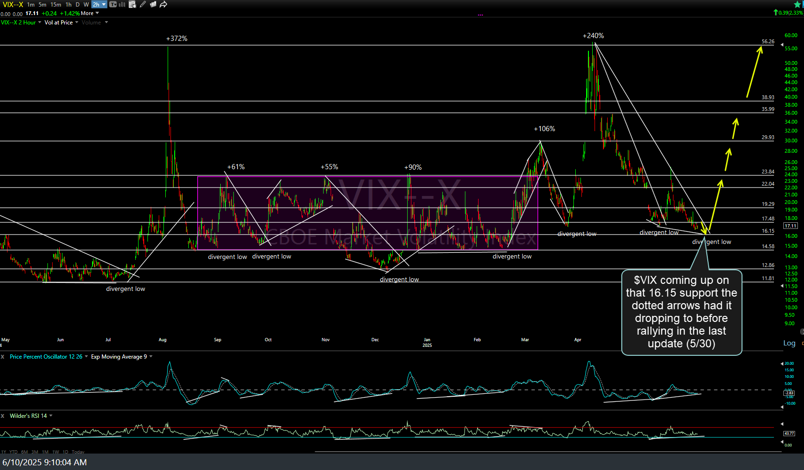This screenshot has height=470, width=804.
Task: Select the Today range tab
Action: [x=78, y=452]
